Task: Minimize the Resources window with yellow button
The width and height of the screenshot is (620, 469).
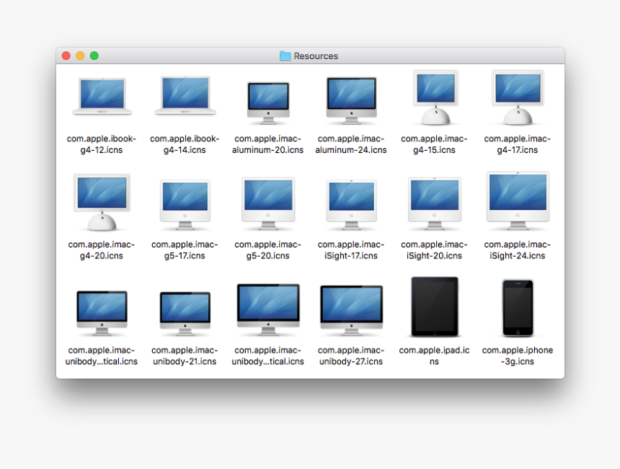Action: (x=80, y=56)
